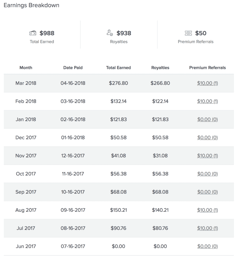Open Dec 2017 premium referrals $0.00 (0) link
Viewport: 237px width, 261px height.
pyautogui.click(x=207, y=137)
